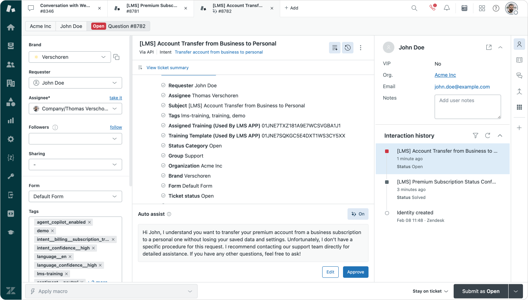The height and width of the screenshot is (300, 528).
Task: Remove the agent_copilot_enabled tag
Action: 89,222
